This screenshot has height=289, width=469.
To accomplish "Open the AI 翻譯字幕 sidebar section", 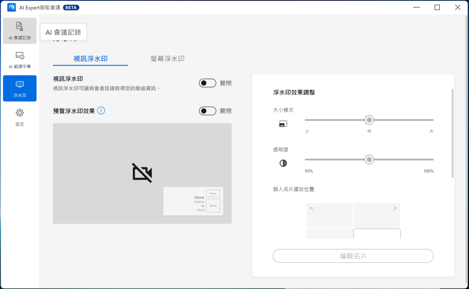I will pyautogui.click(x=20, y=60).
